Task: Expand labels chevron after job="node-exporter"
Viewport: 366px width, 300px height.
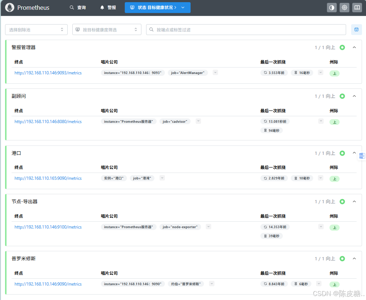Action: 209,227
